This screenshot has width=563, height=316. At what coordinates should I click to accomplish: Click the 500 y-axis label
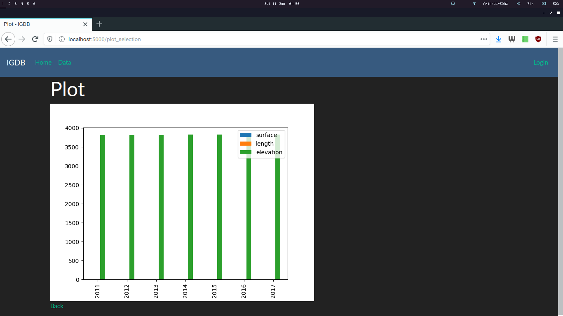click(x=74, y=261)
